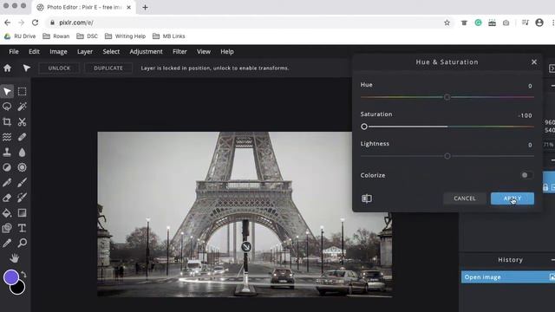The height and width of the screenshot is (312, 555).
Task: Activate the Eraser tool
Action: point(7,198)
